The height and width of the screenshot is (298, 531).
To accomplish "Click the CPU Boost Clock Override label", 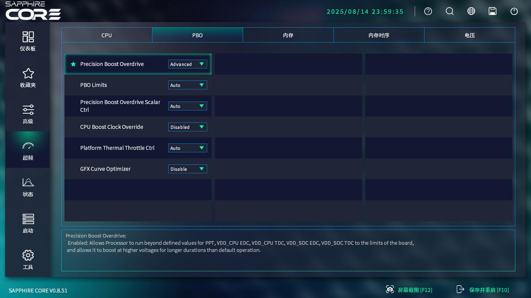I will [x=112, y=127].
